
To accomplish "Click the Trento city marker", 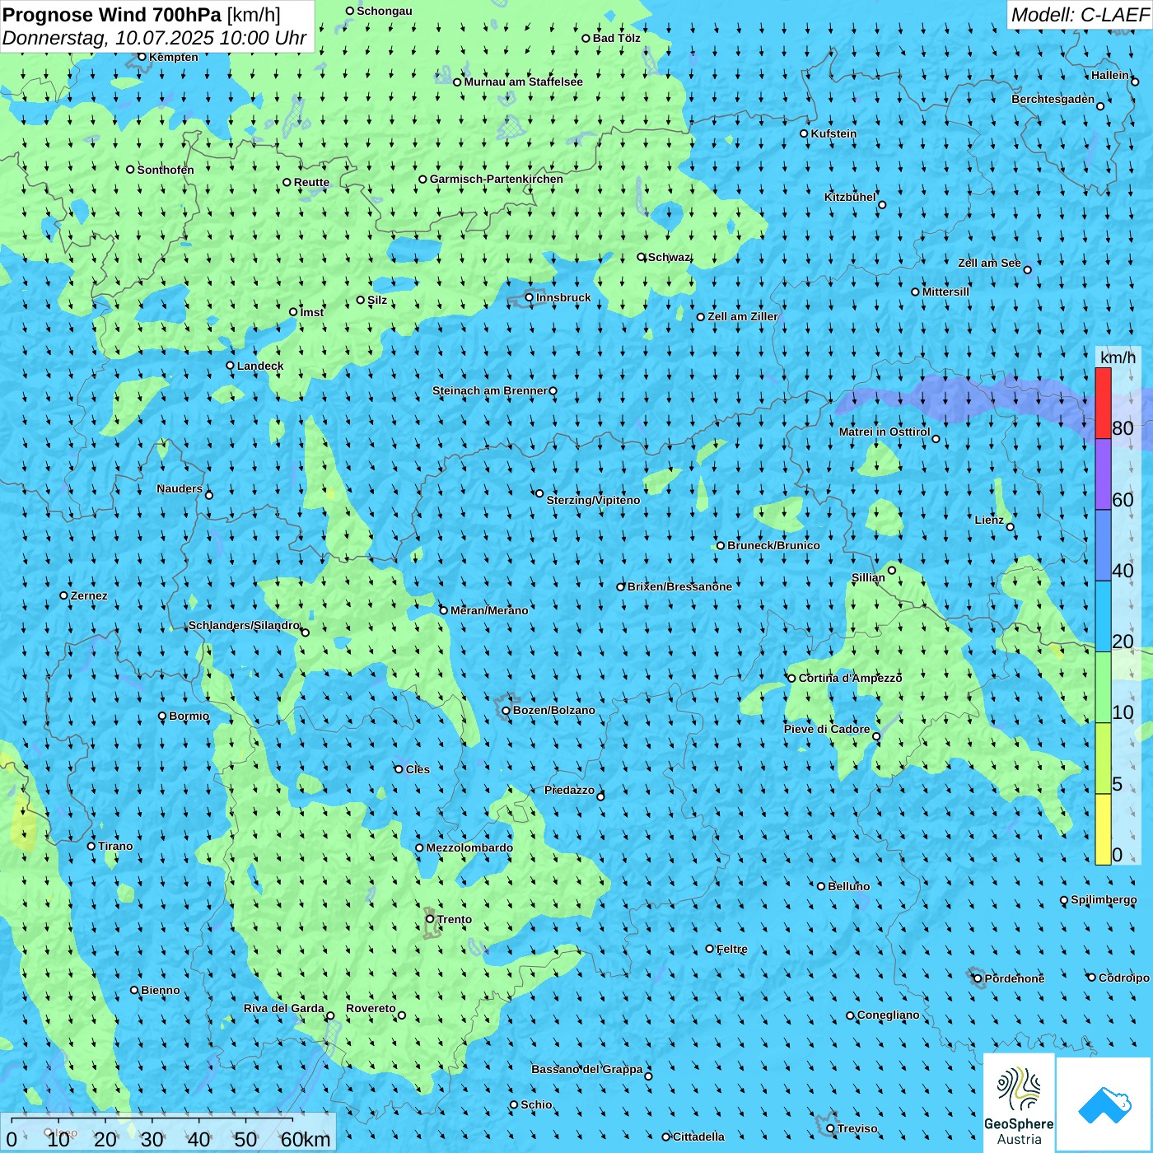I will point(430,919).
